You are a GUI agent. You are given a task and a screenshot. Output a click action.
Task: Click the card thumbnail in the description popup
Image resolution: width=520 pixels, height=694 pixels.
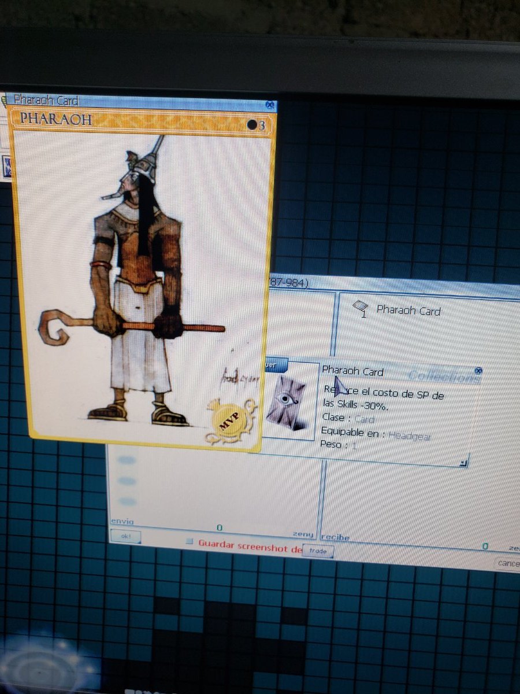[285, 403]
